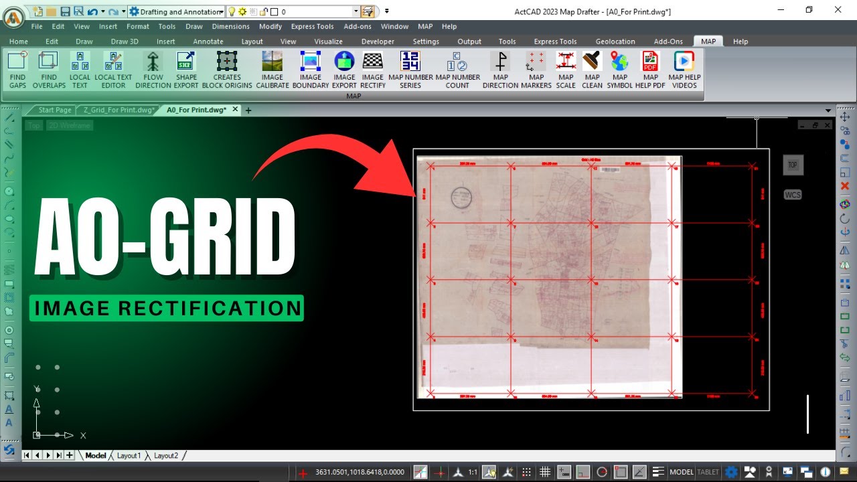Screen dimensions: 857x482
Task: Expand the layer 0 dropdown list
Action: pyautogui.click(x=356, y=11)
